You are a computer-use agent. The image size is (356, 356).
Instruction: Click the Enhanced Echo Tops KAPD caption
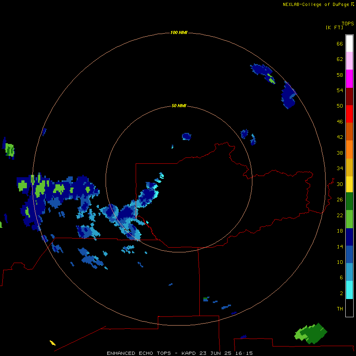pos(180,353)
